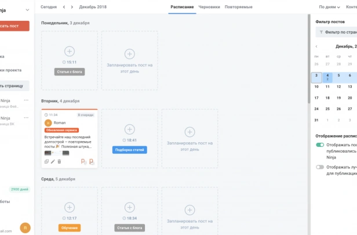
Task: Add post at 12:17 Wednesday plus icon
Action: 70,207
